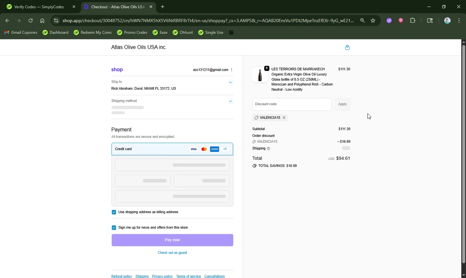The height and width of the screenshot is (278, 466).
Task: Remove the VALENCIA15 discount tag
Action: coord(284,118)
